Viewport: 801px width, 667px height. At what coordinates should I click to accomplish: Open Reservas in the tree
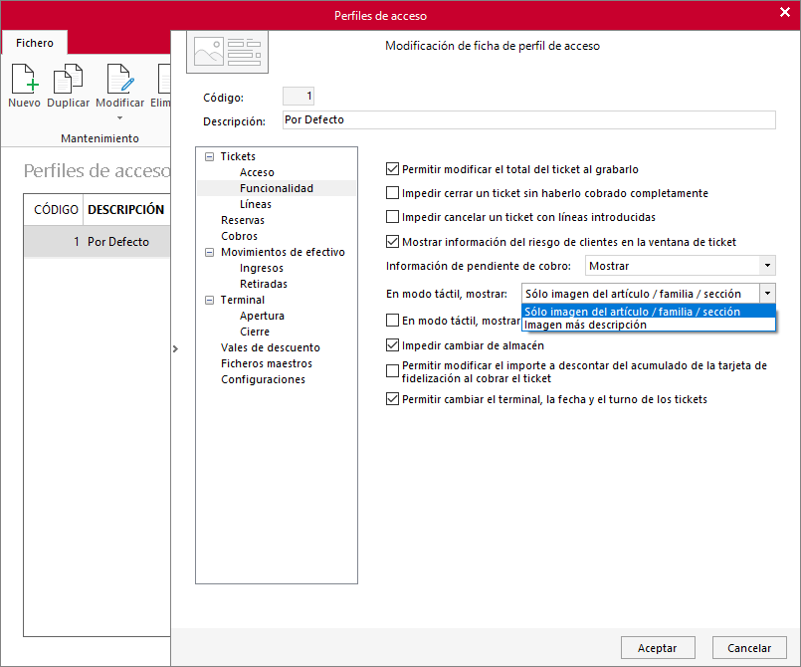[243, 220]
